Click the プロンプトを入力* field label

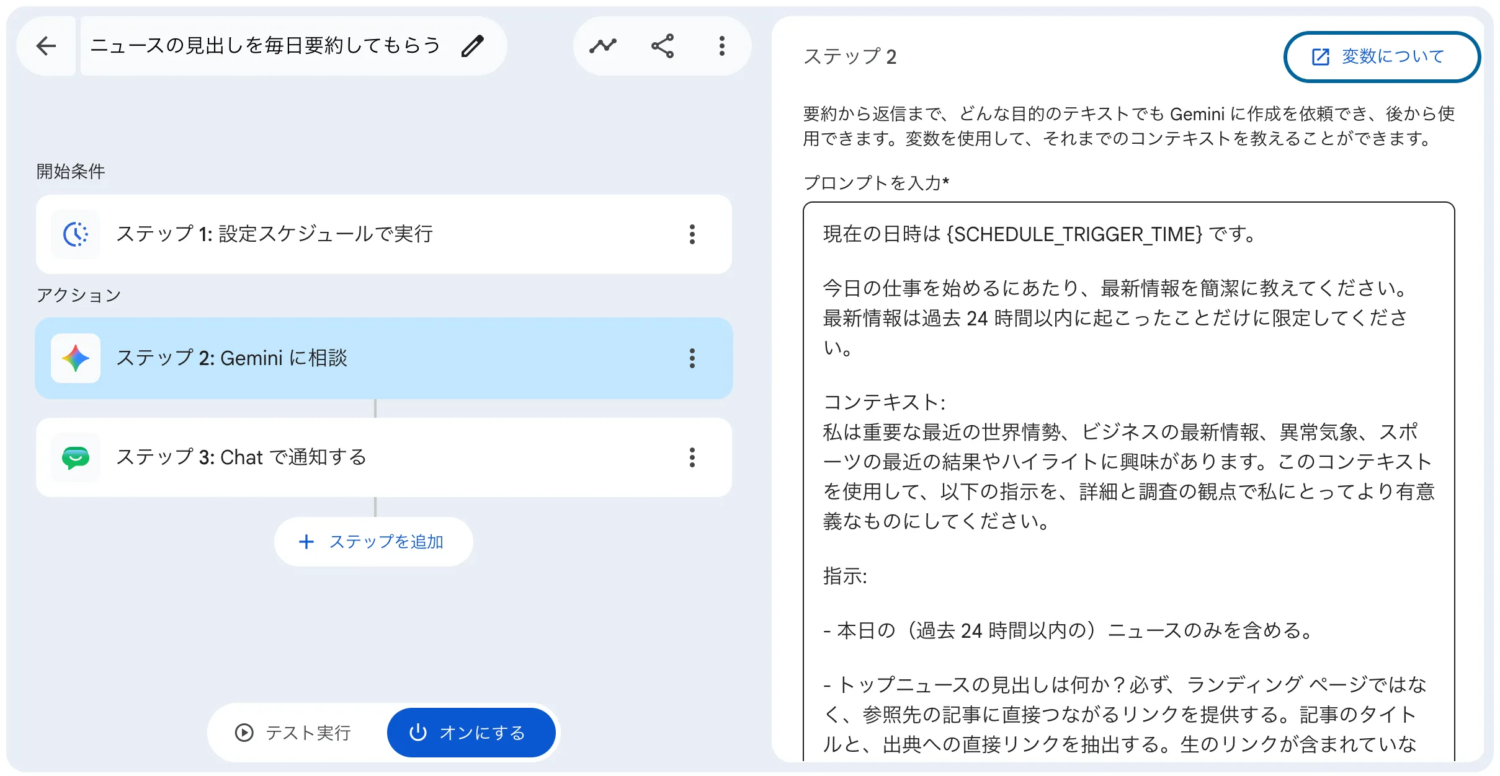[x=876, y=183]
